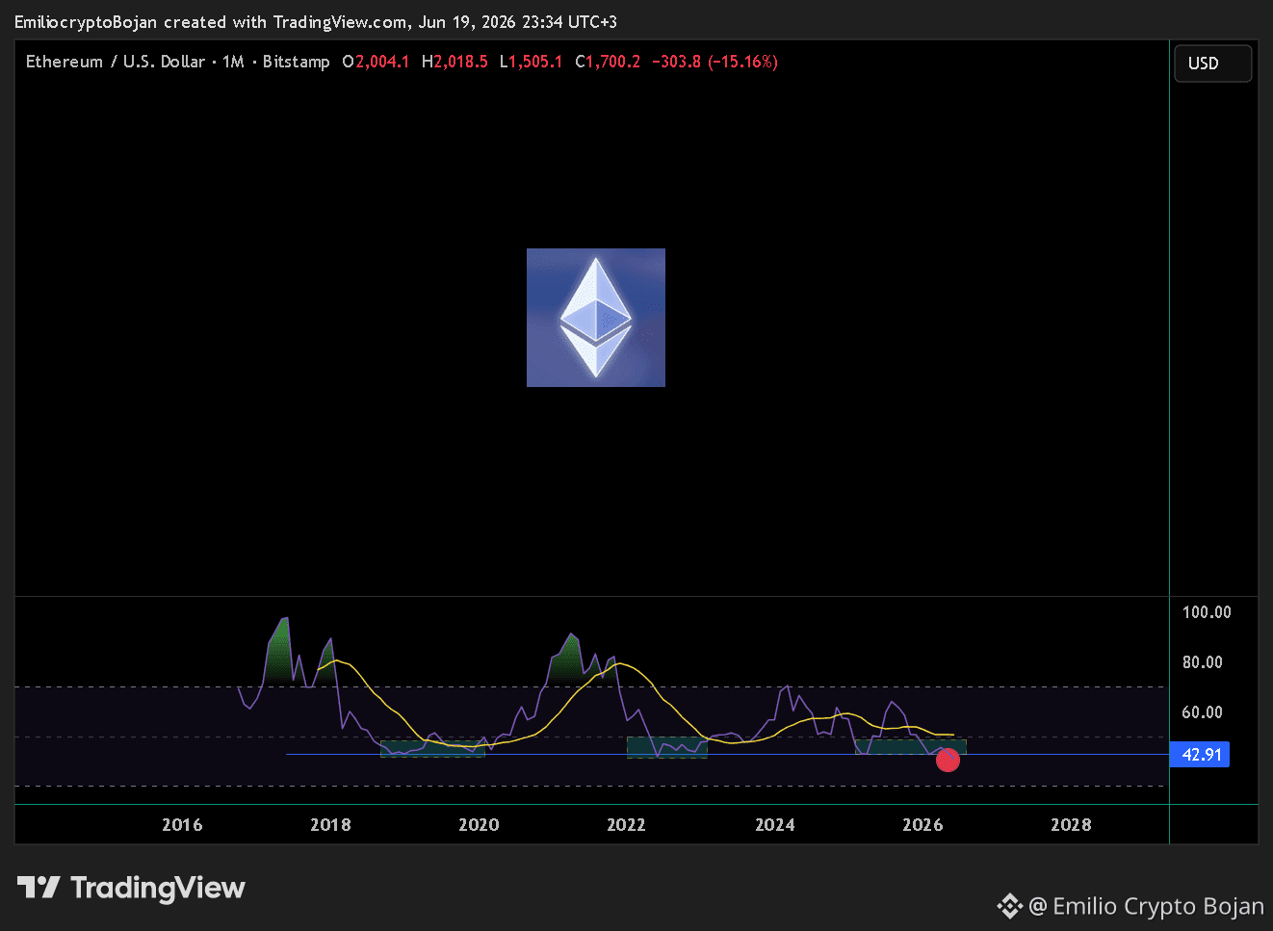
Task: Click the change value "-303.8 (-15.16%)"
Action: [x=714, y=62]
